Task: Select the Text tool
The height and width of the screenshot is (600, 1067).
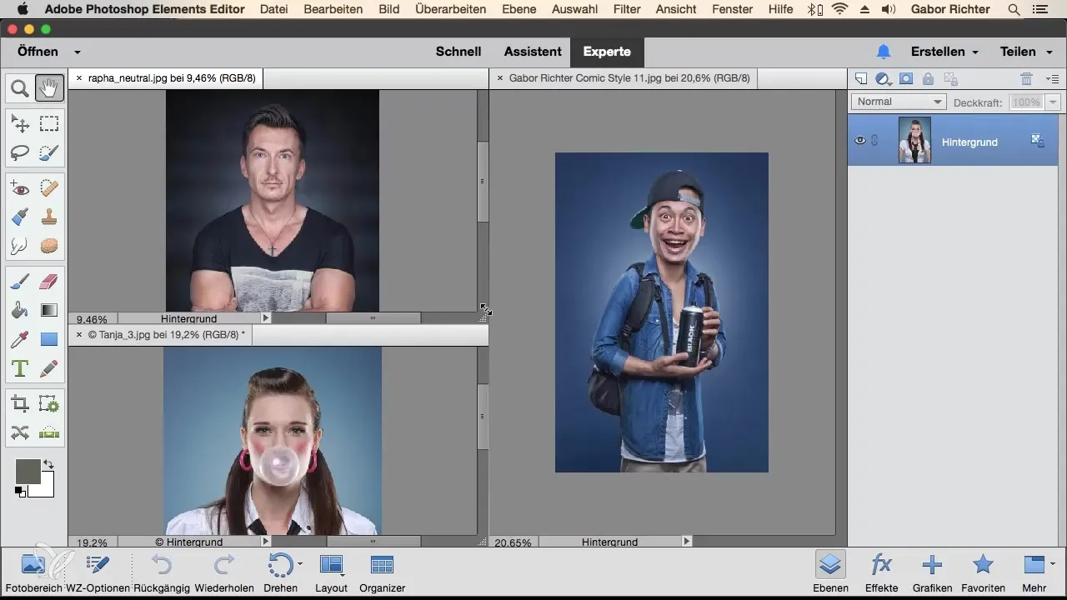Action: pos(20,367)
